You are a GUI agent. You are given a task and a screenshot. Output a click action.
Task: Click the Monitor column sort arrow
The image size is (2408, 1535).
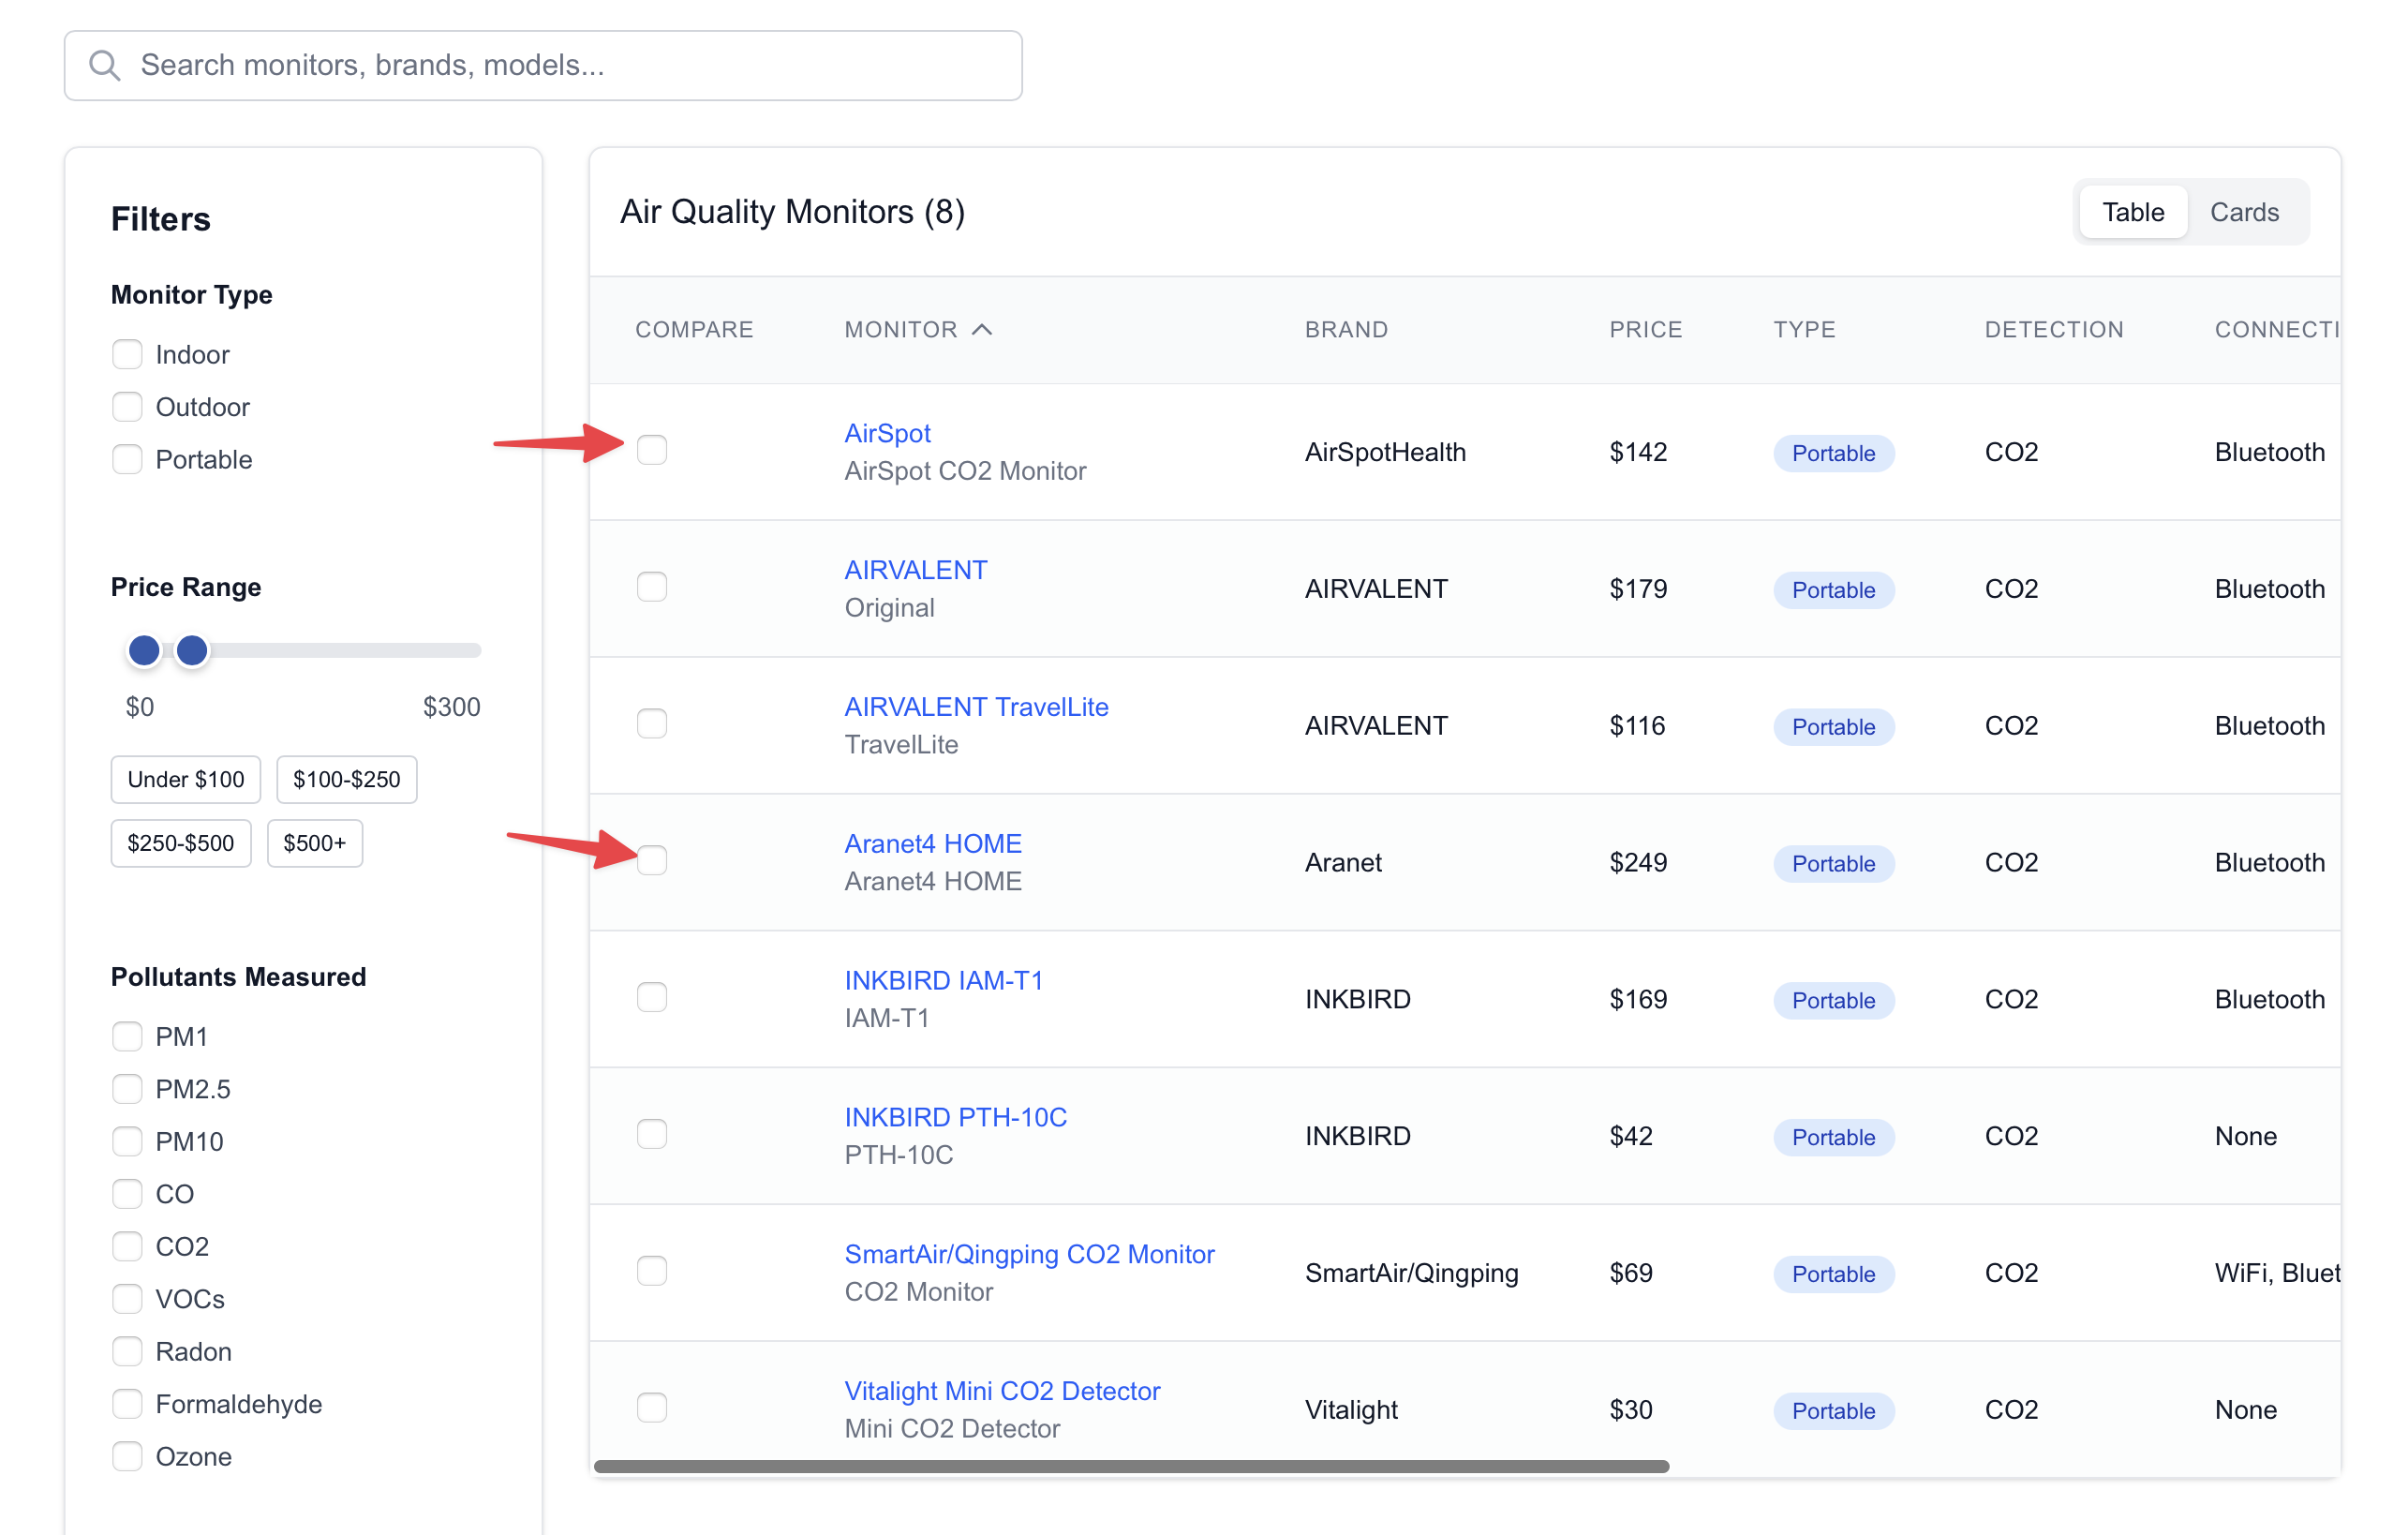982,329
